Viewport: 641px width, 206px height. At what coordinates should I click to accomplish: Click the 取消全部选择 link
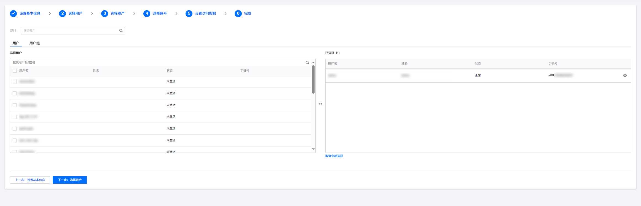[x=334, y=156]
